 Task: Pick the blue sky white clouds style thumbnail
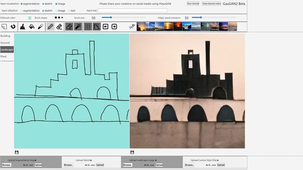tap(151, 26)
